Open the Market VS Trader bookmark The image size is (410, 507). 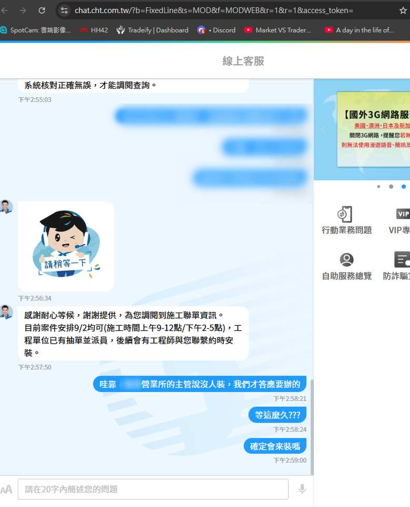tap(278, 30)
